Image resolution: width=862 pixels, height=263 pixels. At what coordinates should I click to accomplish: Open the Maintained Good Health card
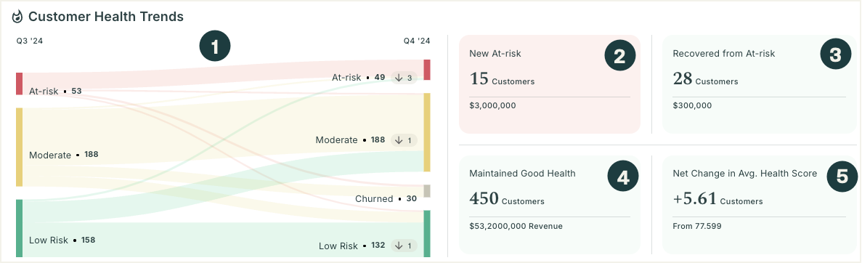[x=550, y=205]
